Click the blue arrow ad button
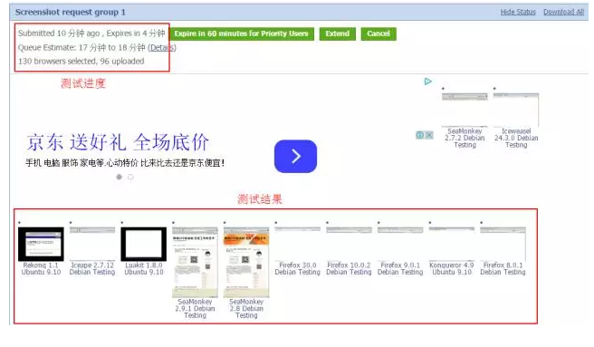 pos(295,156)
